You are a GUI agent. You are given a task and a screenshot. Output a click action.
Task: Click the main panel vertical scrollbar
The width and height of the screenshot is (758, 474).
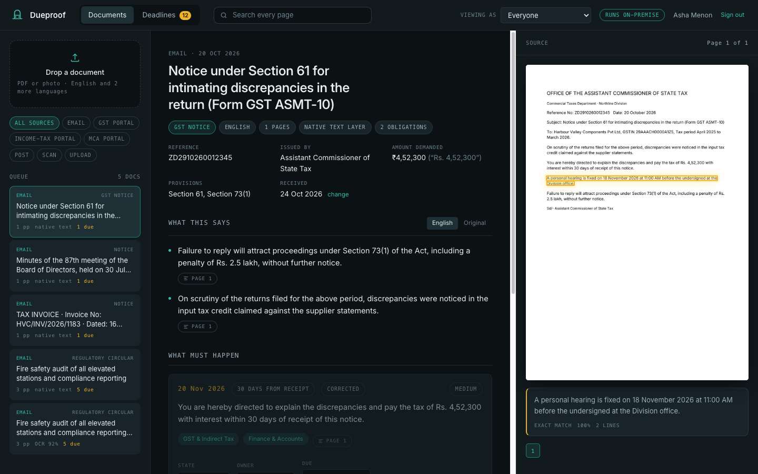pyautogui.click(x=513, y=162)
